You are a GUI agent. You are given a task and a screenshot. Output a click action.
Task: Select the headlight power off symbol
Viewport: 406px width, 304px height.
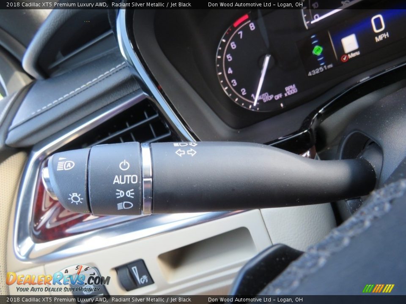[x=124, y=165]
